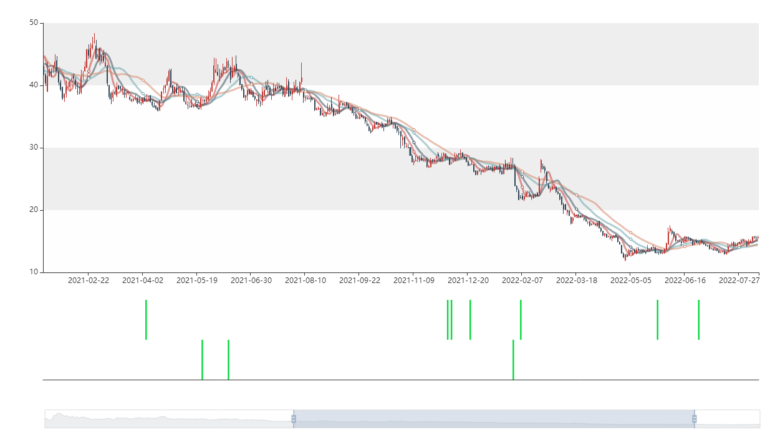The width and height of the screenshot is (765, 437).
Task: Select upper-row green signal bar under 2021-04-02
Action: [146, 320]
